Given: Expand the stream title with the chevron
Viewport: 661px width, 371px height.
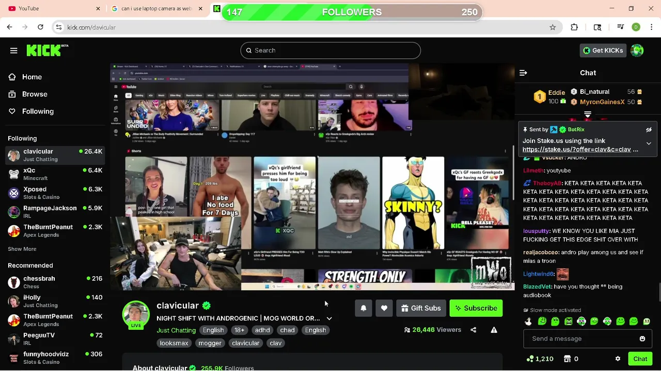Looking at the screenshot, I should tap(329, 318).
